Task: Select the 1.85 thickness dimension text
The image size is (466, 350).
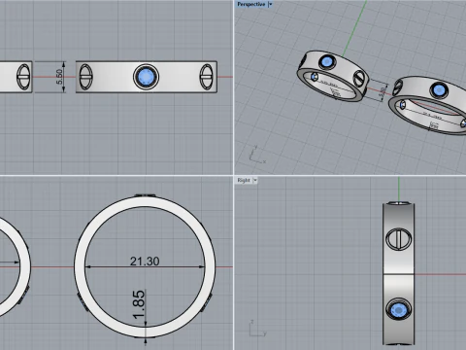Action: (x=139, y=304)
